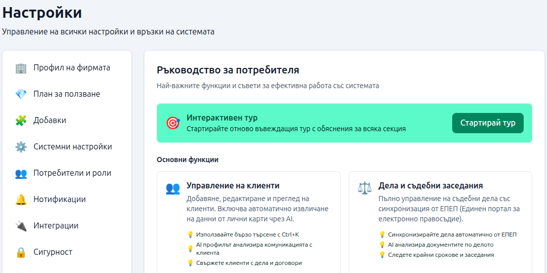This screenshot has width=547, height=273.
Task: Click the tip Използвайте бързо търсене с Ctrl+K
Action: click(247, 235)
